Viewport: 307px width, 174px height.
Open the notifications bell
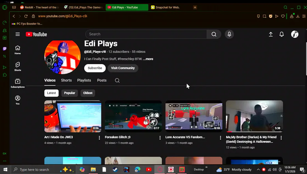click(x=281, y=34)
